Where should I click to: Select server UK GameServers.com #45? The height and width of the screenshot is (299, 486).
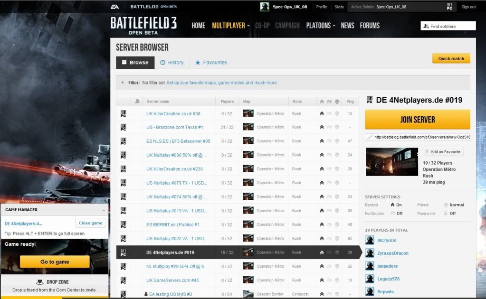click(x=172, y=280)
